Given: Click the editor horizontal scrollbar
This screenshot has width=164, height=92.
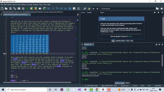Looking at the screenshot, I should tap(37, 83).
